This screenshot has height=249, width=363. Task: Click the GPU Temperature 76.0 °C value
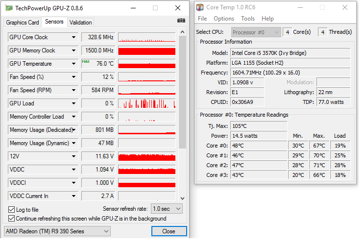tap(98, 64)
